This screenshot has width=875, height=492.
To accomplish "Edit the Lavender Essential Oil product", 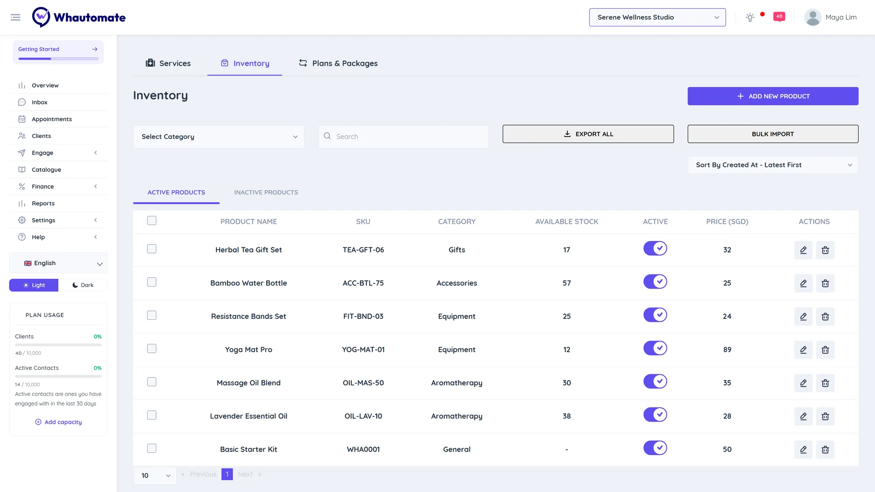I will coord(803,416).
